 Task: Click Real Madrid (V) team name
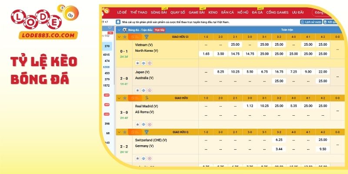click(x=147, y=106)
